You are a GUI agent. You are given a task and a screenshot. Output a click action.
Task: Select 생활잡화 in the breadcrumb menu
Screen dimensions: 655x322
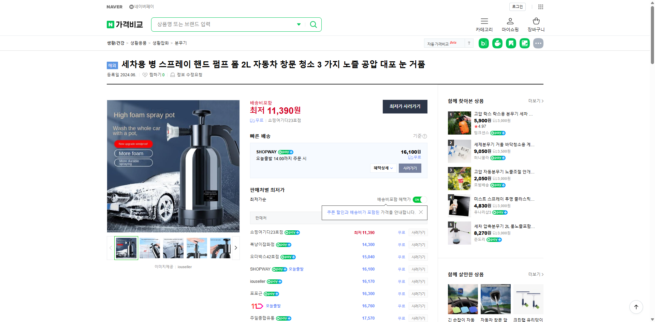tap(161, 43)
